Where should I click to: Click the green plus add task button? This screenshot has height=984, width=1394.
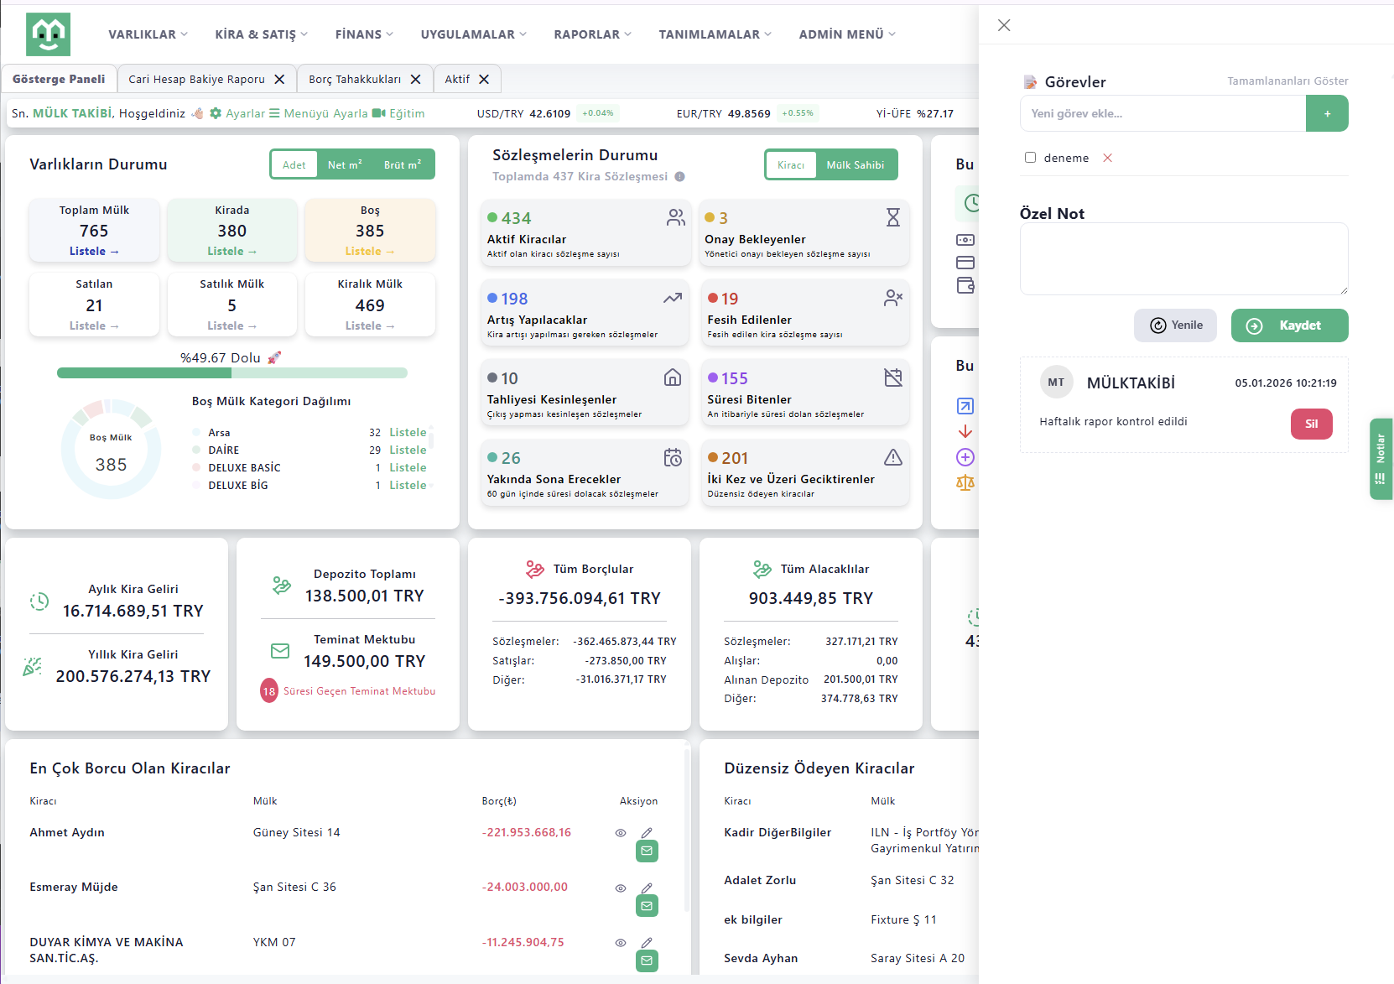click(1326, 113)
